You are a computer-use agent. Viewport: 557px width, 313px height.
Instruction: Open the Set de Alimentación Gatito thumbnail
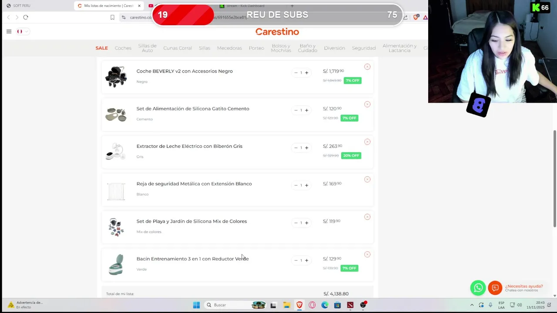coord(116,114)
